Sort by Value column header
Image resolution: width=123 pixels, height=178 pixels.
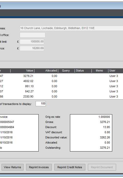[x=22, y=71]
